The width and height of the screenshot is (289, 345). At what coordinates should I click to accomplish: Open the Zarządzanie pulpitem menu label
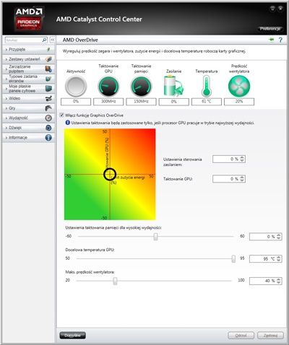pyautogui.click(x=20, y=69)
